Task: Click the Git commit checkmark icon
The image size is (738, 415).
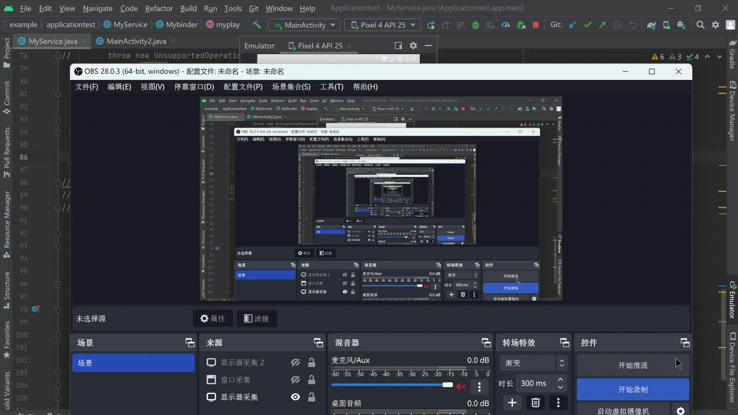Action: click(x=588, y=25)
